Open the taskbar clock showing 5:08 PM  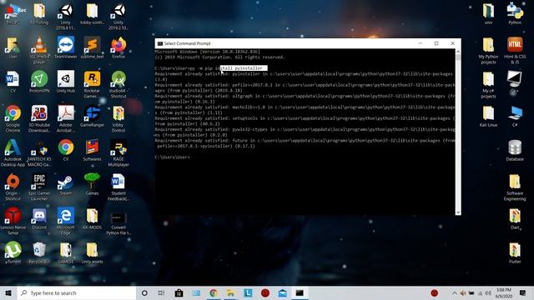[x=504, y=292]
